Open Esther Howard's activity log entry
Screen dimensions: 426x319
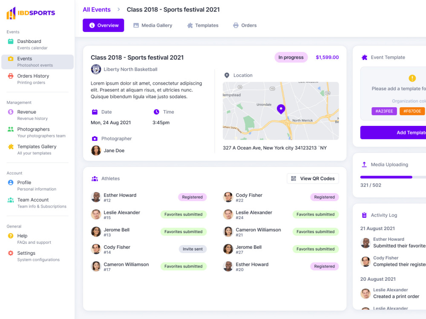(393, 243)
